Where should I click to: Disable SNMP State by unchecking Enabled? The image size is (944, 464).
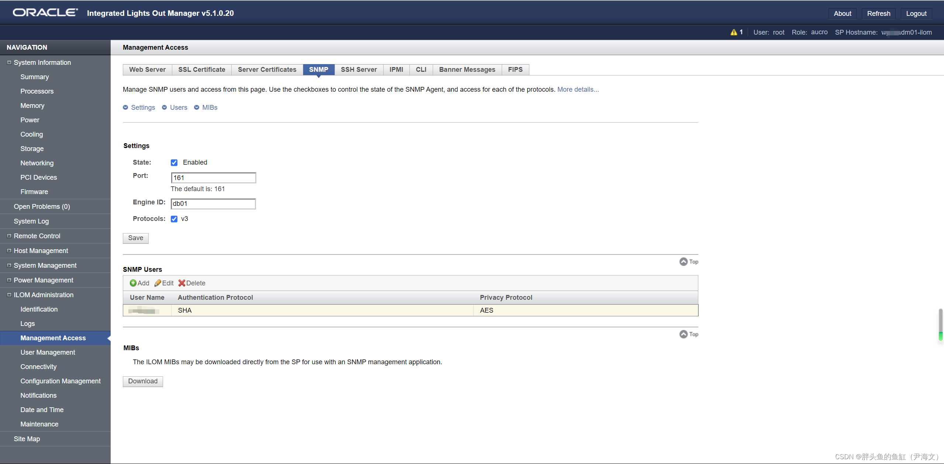(x=174, y=162)
